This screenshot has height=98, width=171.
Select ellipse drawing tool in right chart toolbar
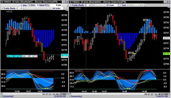(94, 5)
